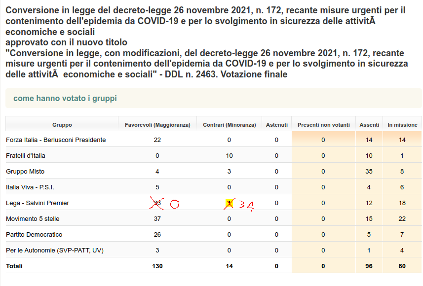Click the Partito Democratico row label
Screen dimensions: 423x286
click(x=34, y=235)
